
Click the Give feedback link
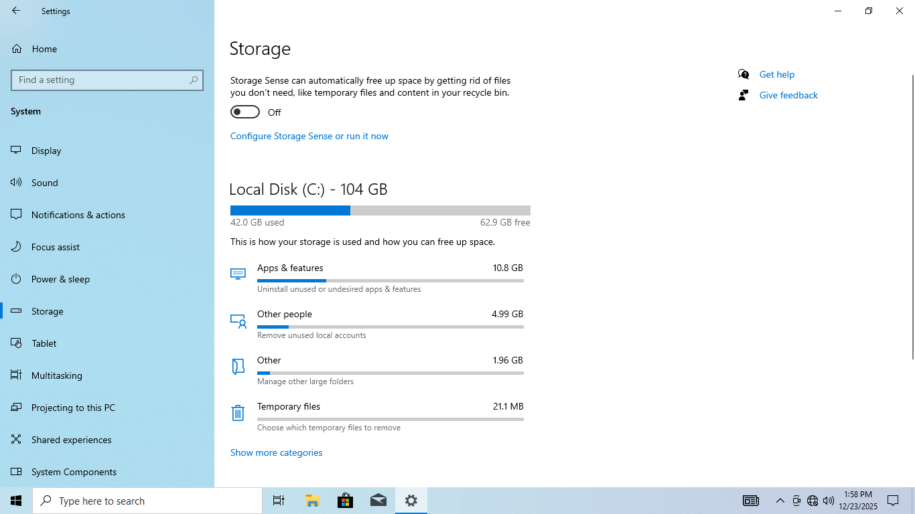click(x=788, y=95)
